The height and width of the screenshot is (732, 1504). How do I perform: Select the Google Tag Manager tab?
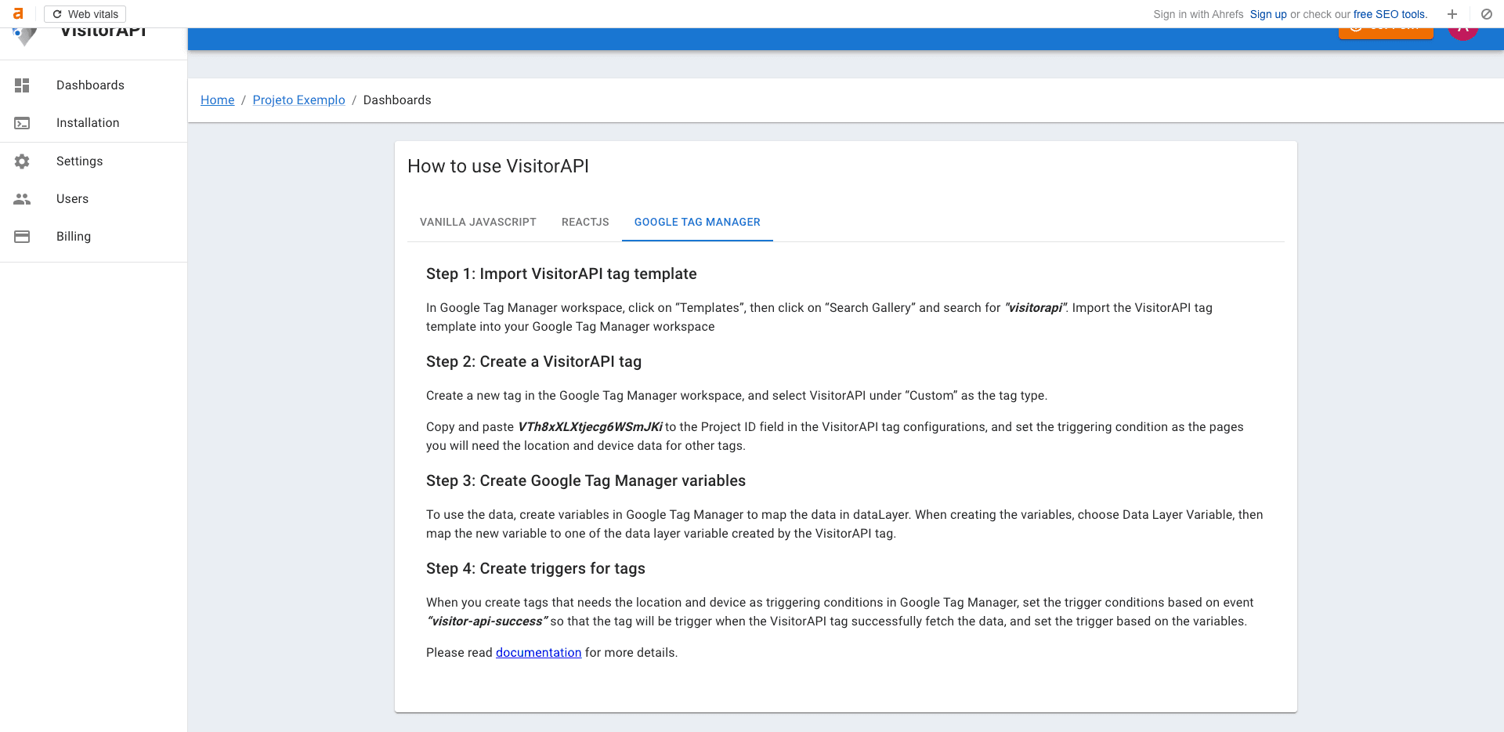click(x=697, y=223)
